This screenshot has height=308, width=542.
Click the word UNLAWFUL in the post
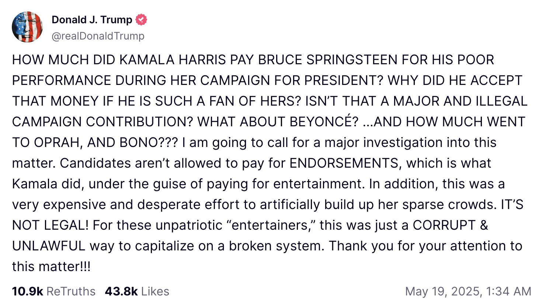[49, 246]
